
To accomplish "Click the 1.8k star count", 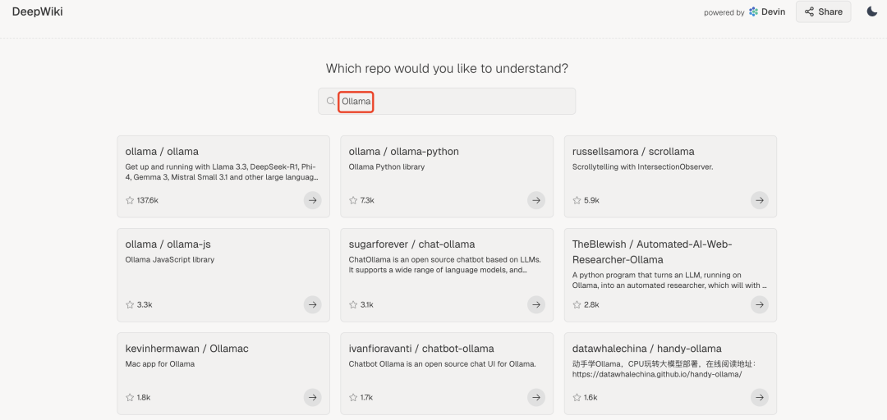I will pos(144,397).
